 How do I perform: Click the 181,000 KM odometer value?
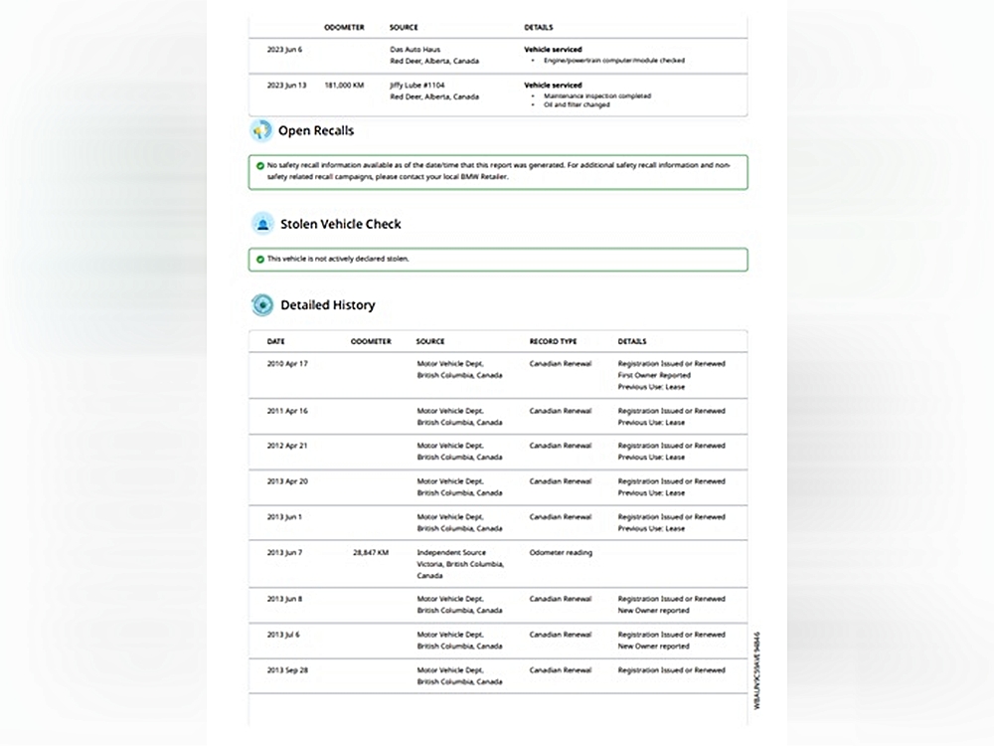tap(345, 86)
